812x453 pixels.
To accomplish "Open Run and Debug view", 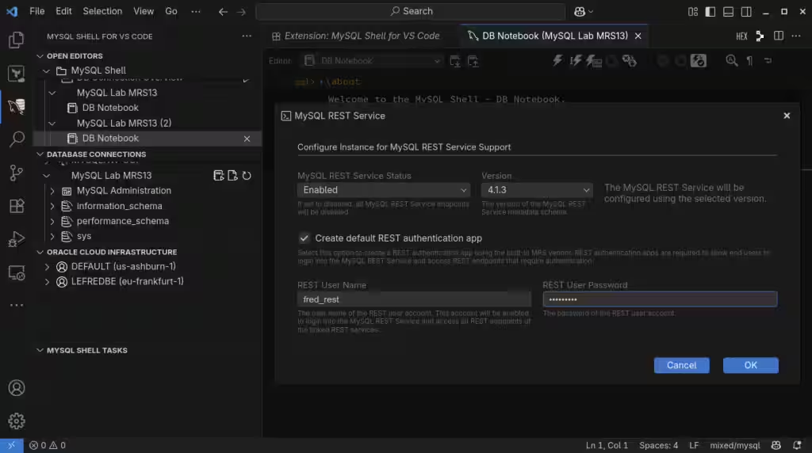I will (x=16, y=239).
